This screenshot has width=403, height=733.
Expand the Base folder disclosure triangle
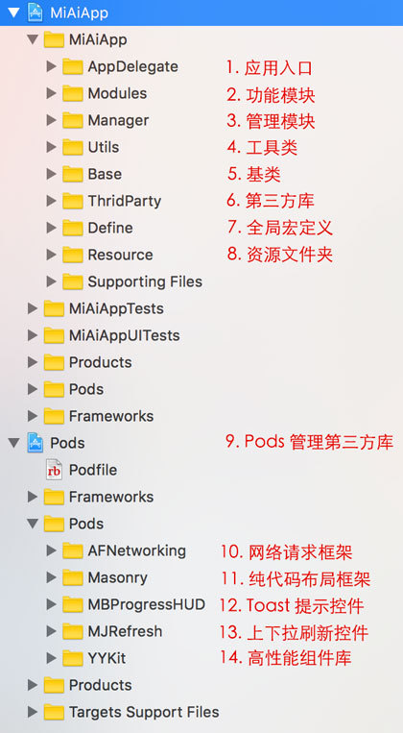click(52, 174)
